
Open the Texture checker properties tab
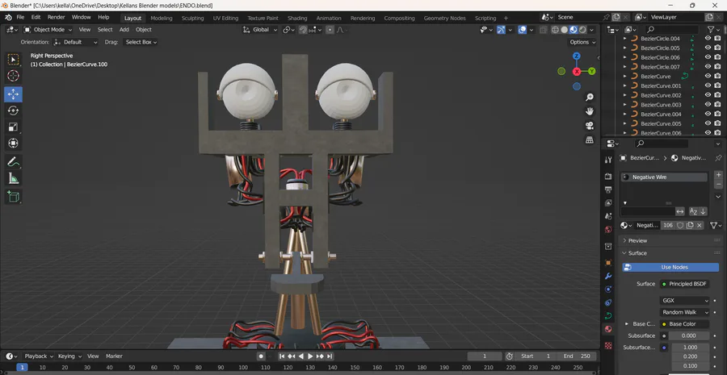click(x=608, y=345)
